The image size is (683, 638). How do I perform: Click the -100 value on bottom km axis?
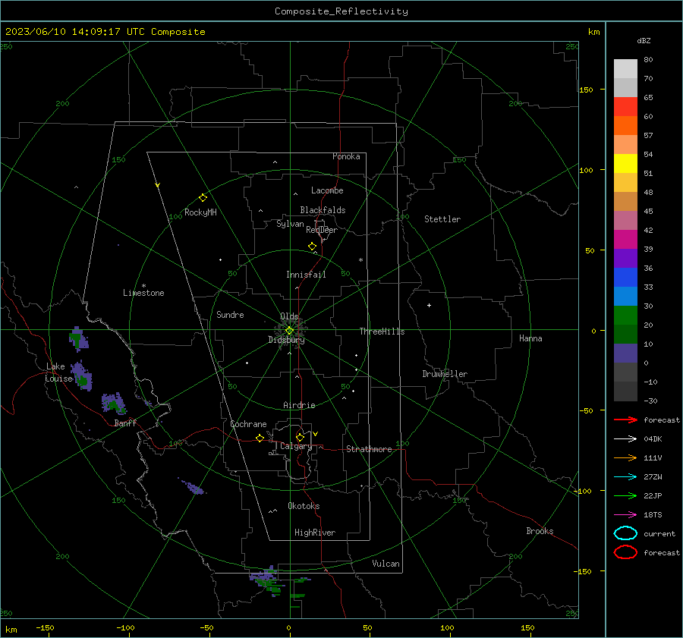click(125, 627)
